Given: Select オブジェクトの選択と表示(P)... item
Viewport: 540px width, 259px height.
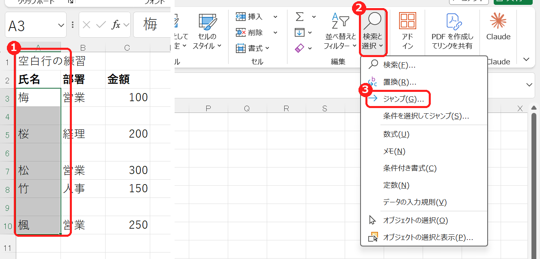Looking at the screenshot, I should [424, 238].
